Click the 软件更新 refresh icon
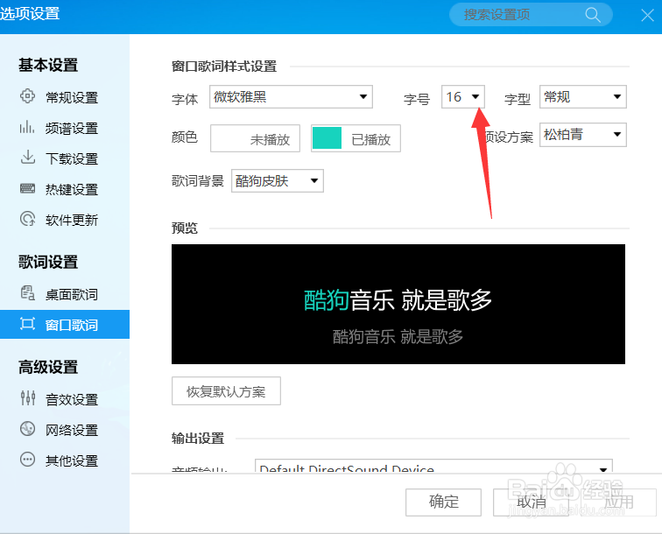The width and height of the screenshot is (662, 534). click(27, 219)
